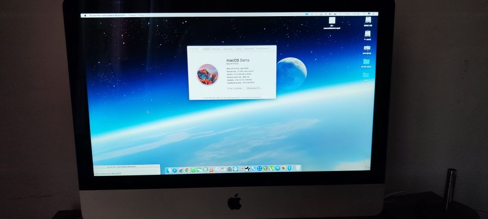Open Launchpad rocket icon in Dock
488x219 pixels.
point(181,170)
